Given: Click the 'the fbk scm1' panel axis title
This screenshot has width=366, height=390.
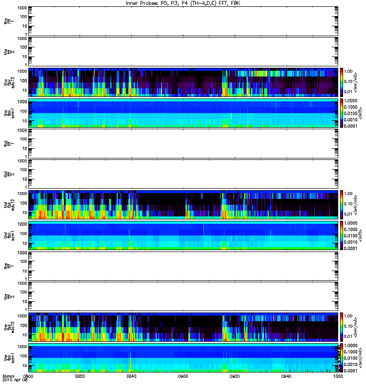Looking at the screenshot, I should pyautogui.click(x=9, y=358).
